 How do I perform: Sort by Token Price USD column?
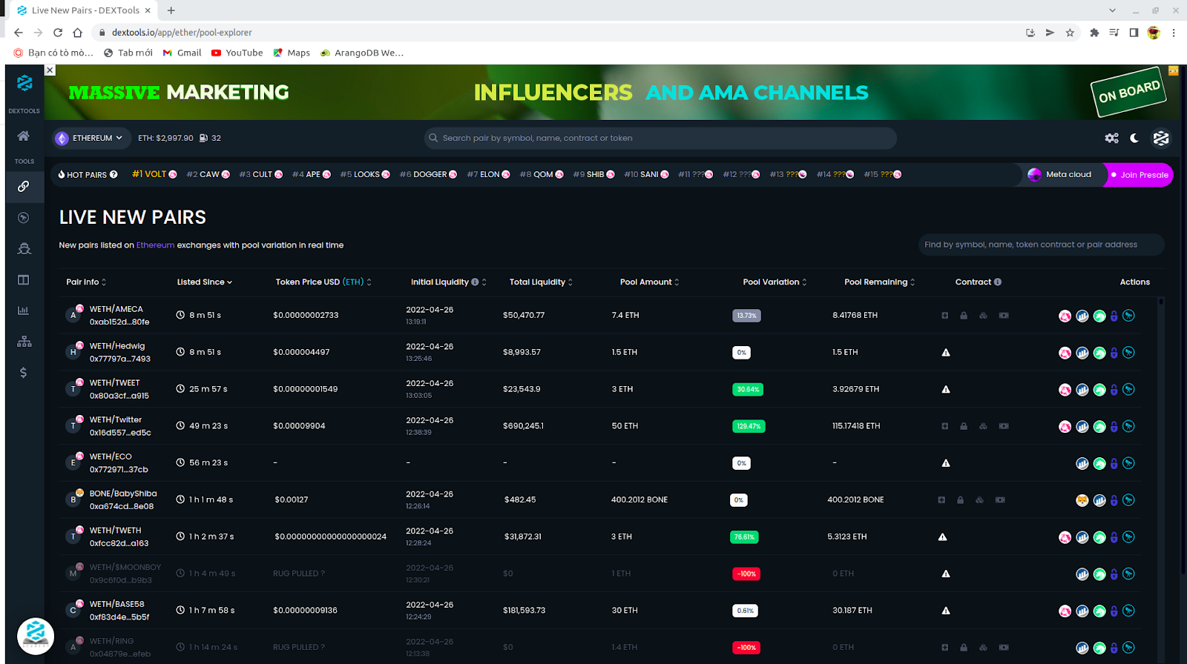pos(323,282)
